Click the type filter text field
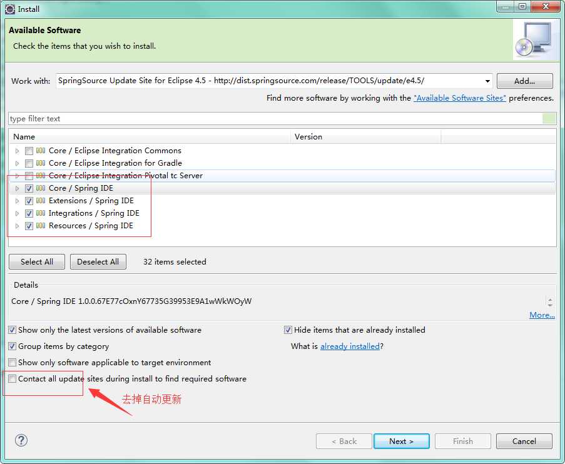This screenshot has height=464, width=565. coord(275,119)
